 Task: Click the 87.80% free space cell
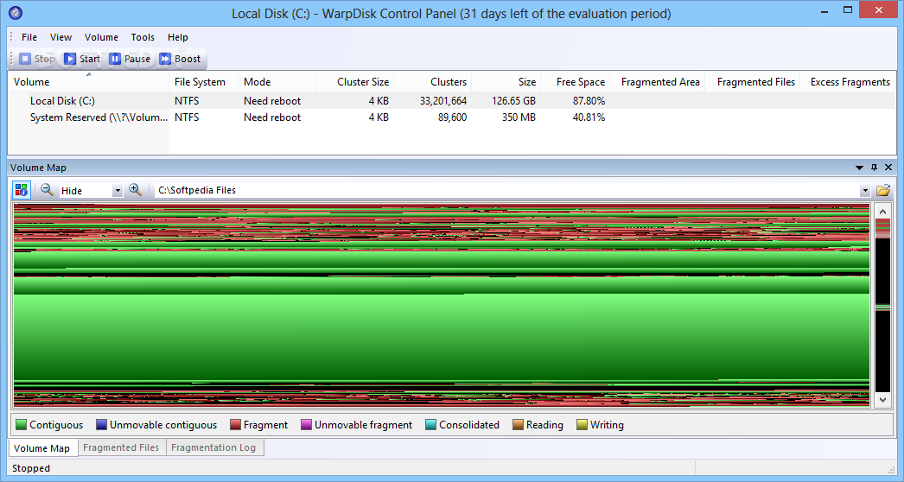tap(589, 101)
